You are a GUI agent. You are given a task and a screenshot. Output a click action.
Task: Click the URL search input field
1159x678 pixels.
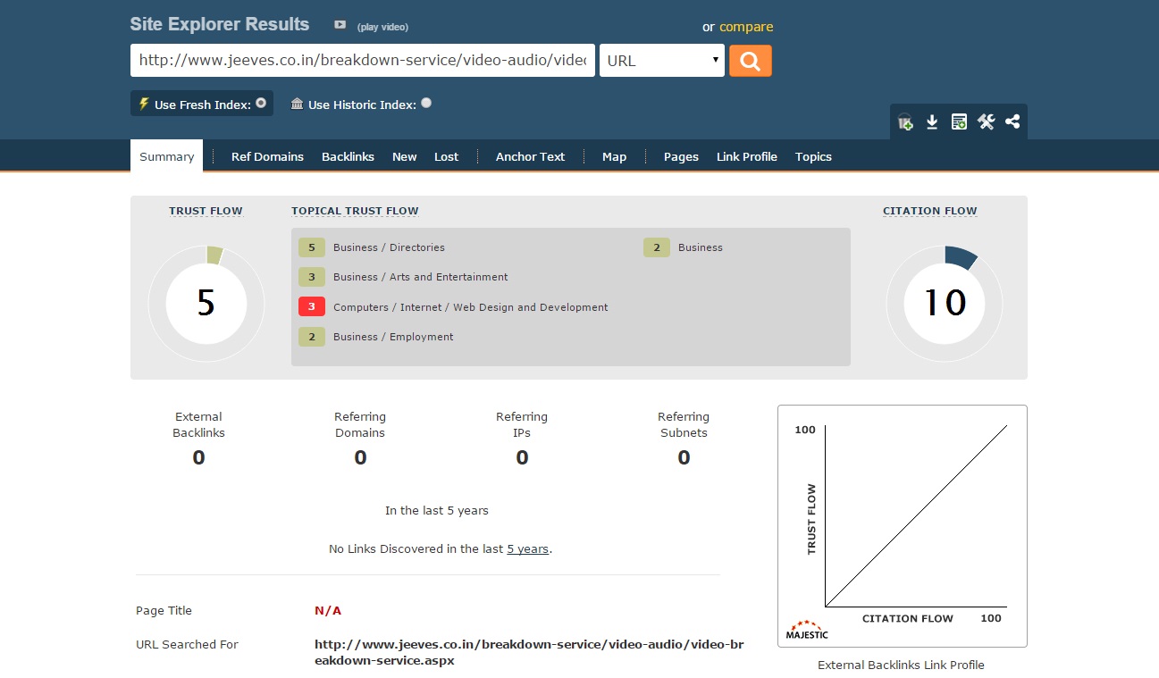pyautogui.click(x=363, y=61)
